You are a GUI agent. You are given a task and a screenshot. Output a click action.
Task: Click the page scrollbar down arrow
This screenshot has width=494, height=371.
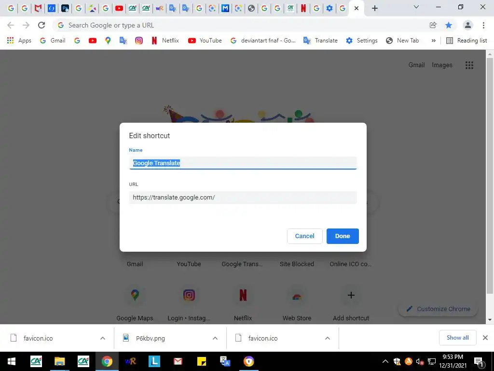coord(490,320)
